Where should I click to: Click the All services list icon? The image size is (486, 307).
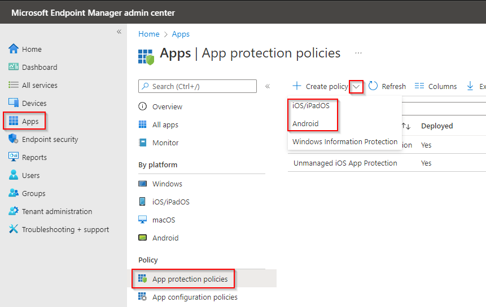[14, 85]
